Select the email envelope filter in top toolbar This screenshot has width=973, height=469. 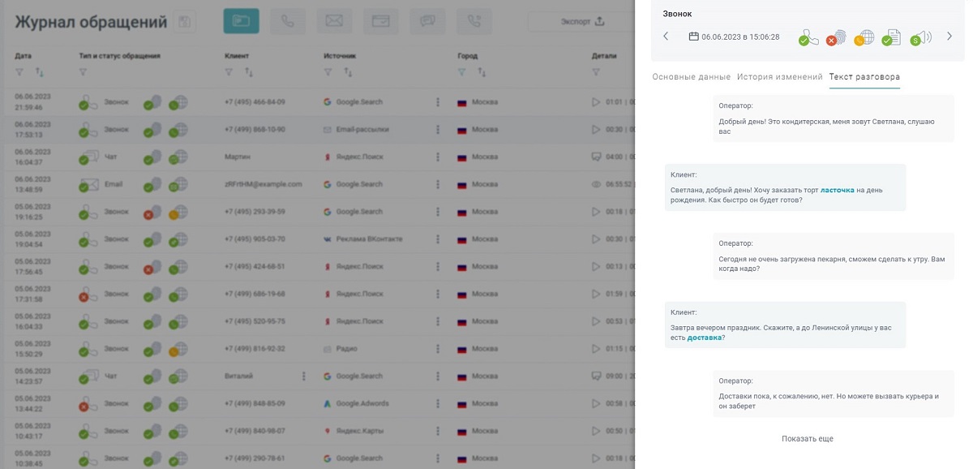click(x=334, y=22)
